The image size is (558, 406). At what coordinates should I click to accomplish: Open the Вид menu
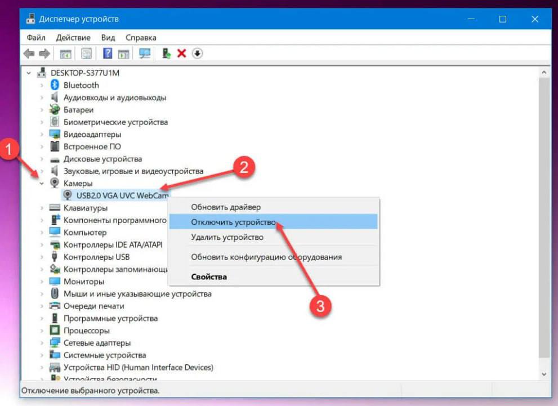click(108, 38)
